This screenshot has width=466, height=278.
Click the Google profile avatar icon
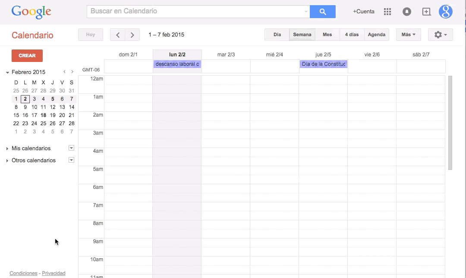[x=446, y=12]
